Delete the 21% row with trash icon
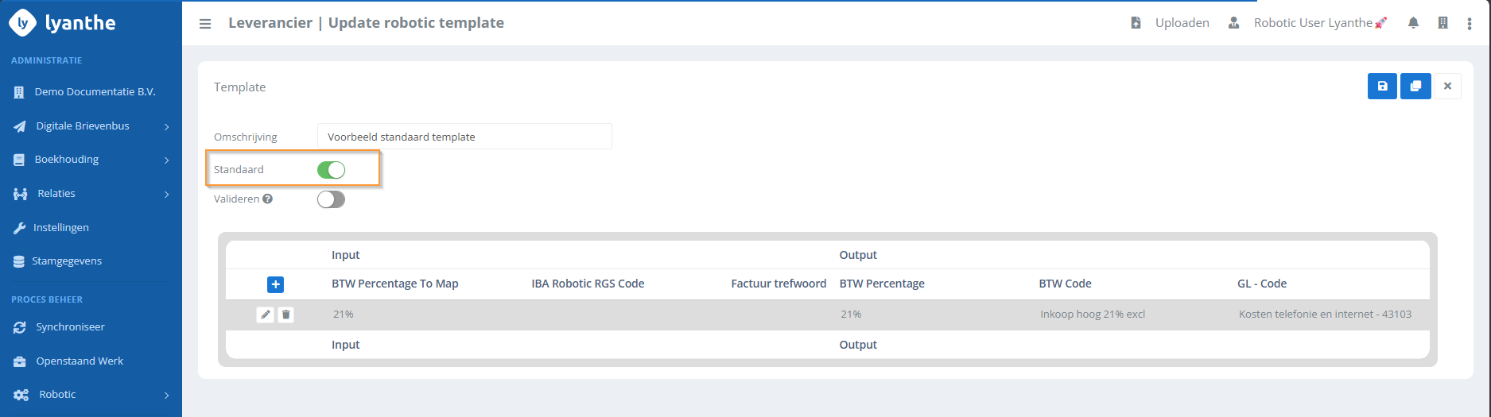This screenshot has height=417, width=1491. (286, 315)
